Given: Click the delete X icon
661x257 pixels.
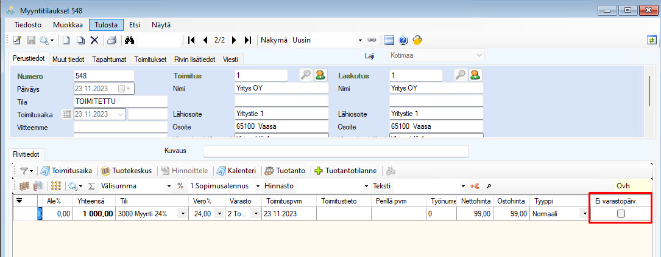Looking at the screenshot, I should (x=94, y=40).
